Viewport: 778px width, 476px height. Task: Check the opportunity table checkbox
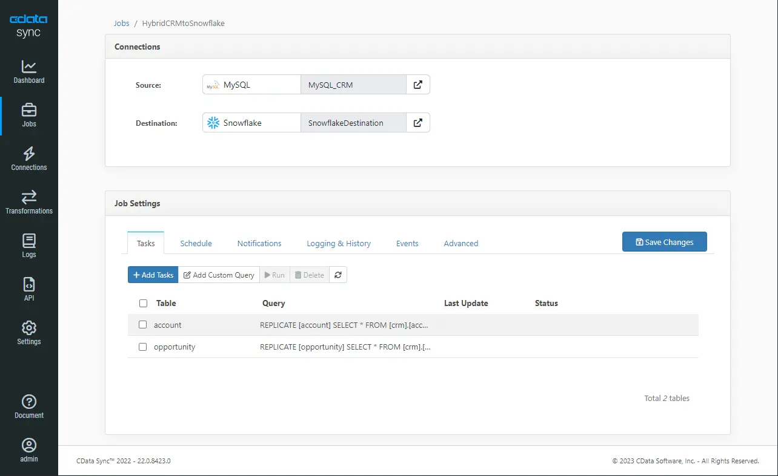[143, 347]
